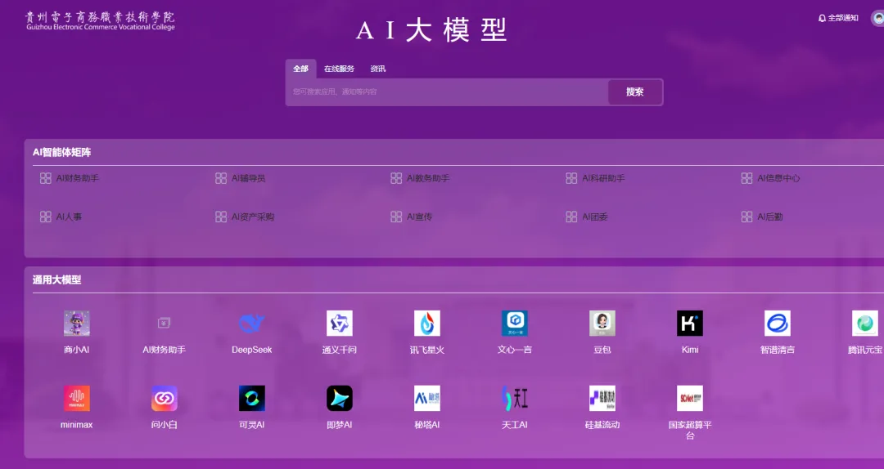This screenshot has height=469, width=884.
Task: Switch to the 资讯 tab
Action: (x=377, y=69)
